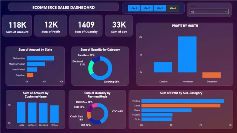Screen dimensions: 237x133
Task: Click the Lalita customer bar
Action: point(21,112)
